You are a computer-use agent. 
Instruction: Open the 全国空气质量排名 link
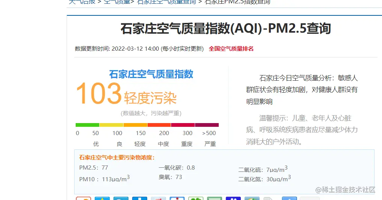pos(231,49)
